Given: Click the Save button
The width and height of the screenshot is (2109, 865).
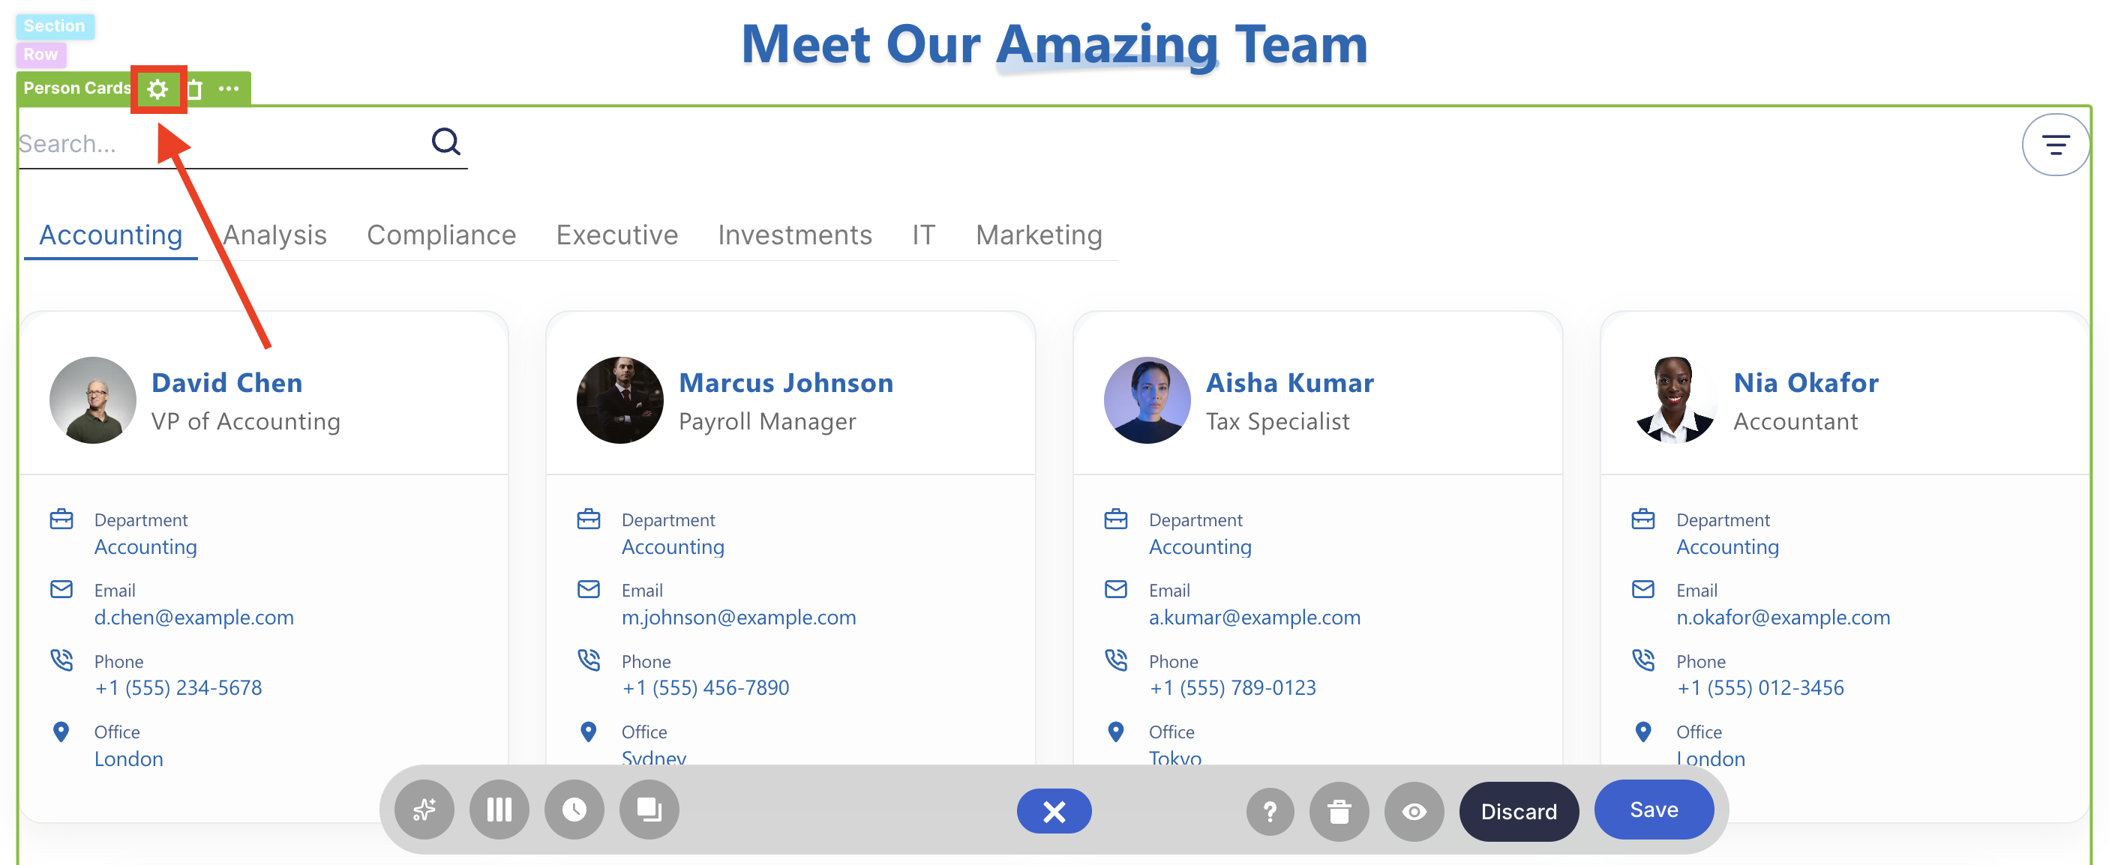Looking at the screenshot, I should tap(1653, 810).
